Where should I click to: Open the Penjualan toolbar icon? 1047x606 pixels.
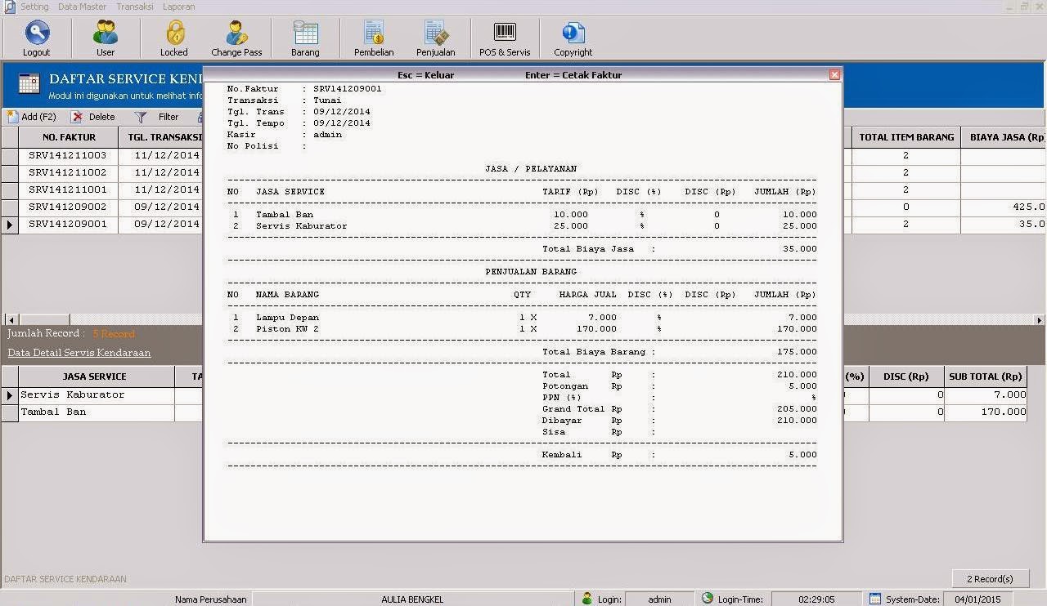[435, 38]
